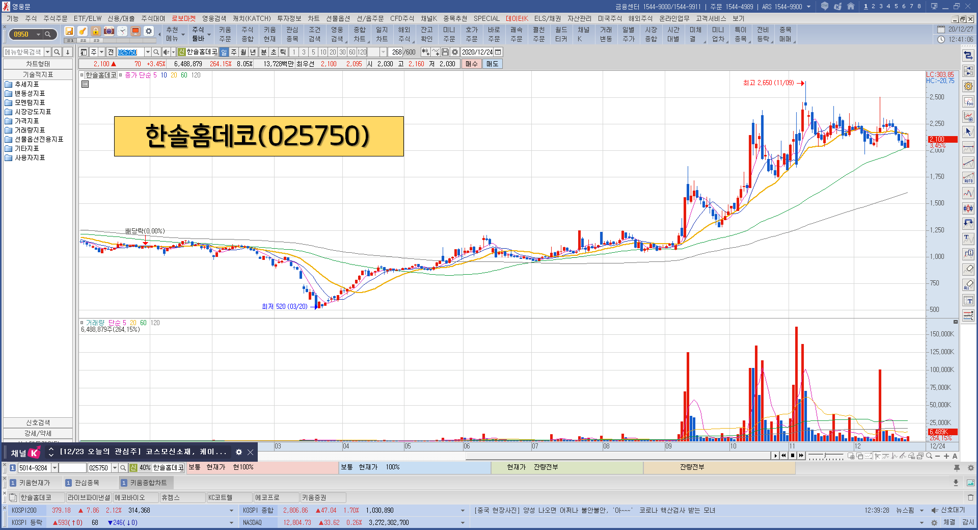Click the 종합차트 toolbar button
The width and height of the screenshot is (978, 530).
360,34
